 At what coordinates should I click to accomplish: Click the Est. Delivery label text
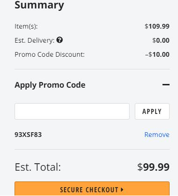tap(34, 40)
